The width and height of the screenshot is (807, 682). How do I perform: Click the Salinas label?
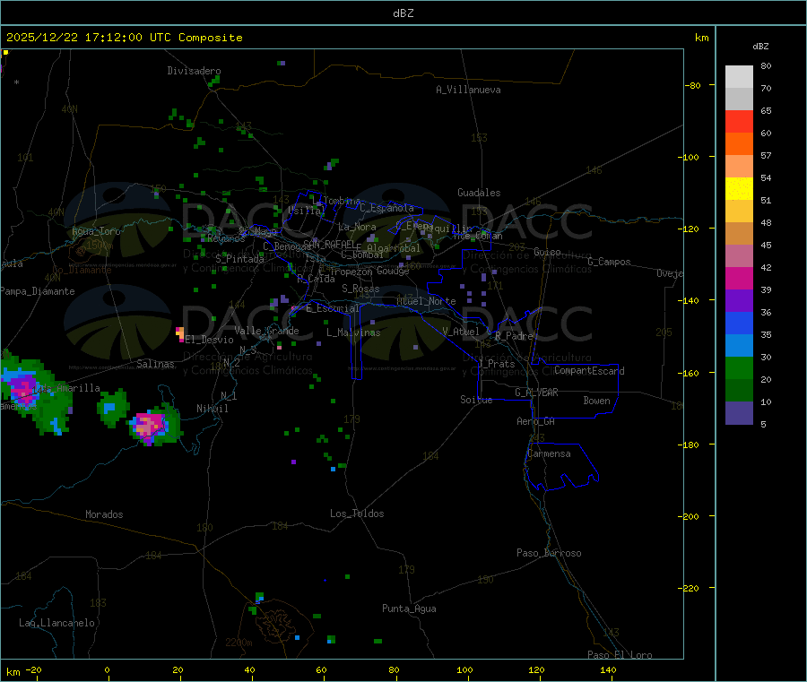[155, 364]
